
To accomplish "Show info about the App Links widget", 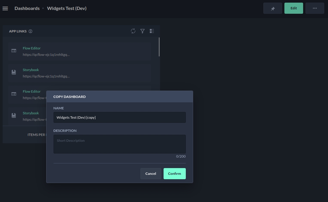I will [30, 31].
